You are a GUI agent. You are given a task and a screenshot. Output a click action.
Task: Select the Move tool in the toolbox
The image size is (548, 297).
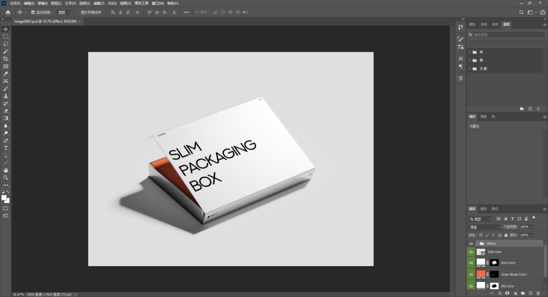click(x=5, y=29)
